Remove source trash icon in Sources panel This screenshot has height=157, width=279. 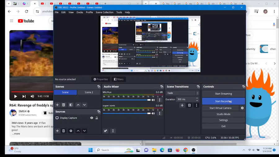(x=64, y=131)
